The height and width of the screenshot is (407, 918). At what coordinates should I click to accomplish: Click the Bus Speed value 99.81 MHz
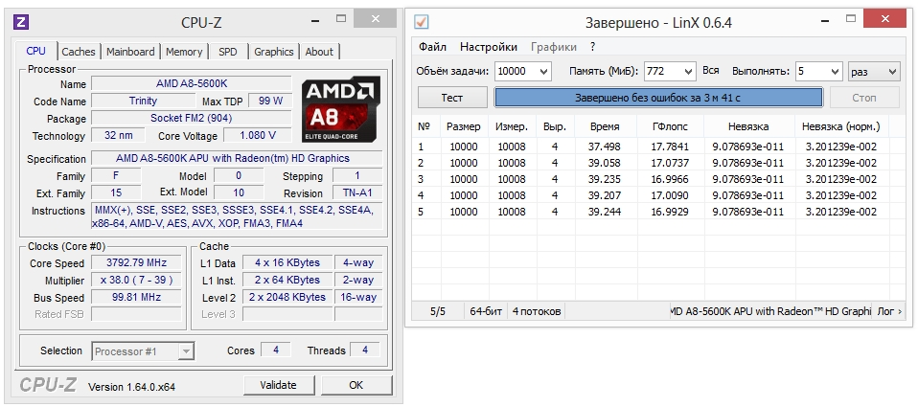tap(136, 297)
